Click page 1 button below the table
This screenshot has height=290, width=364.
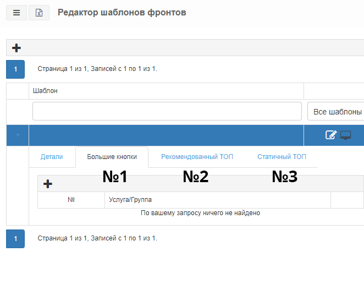pyautogui.click(x=15, y=239)
